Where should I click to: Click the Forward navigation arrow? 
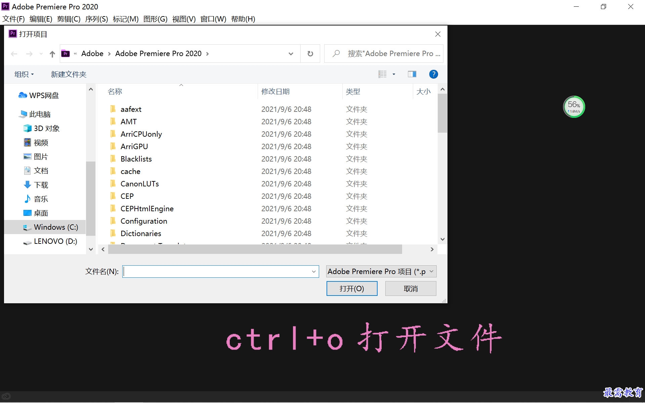tap(30, 54)
